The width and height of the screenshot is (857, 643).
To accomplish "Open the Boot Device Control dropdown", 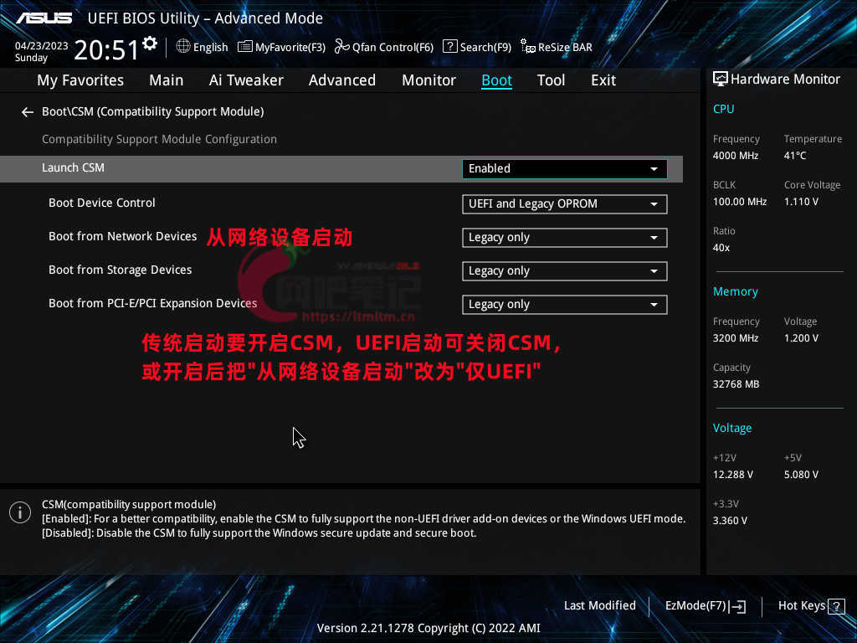I will [565, 204].
